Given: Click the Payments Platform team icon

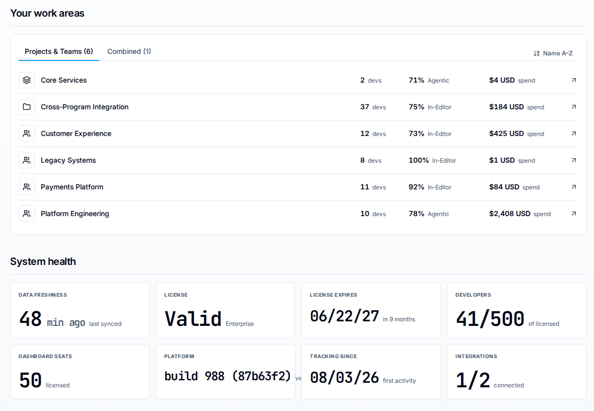Looking at the screenshot, I should (27, 187).
